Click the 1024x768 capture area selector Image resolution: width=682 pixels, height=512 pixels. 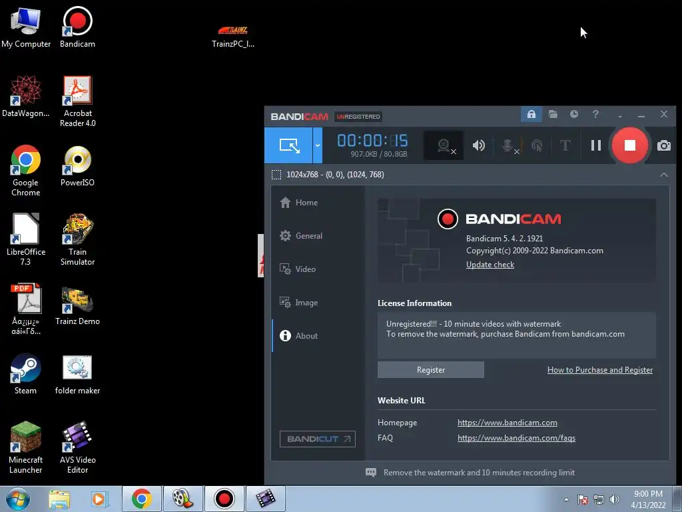[x=328, y=175]
